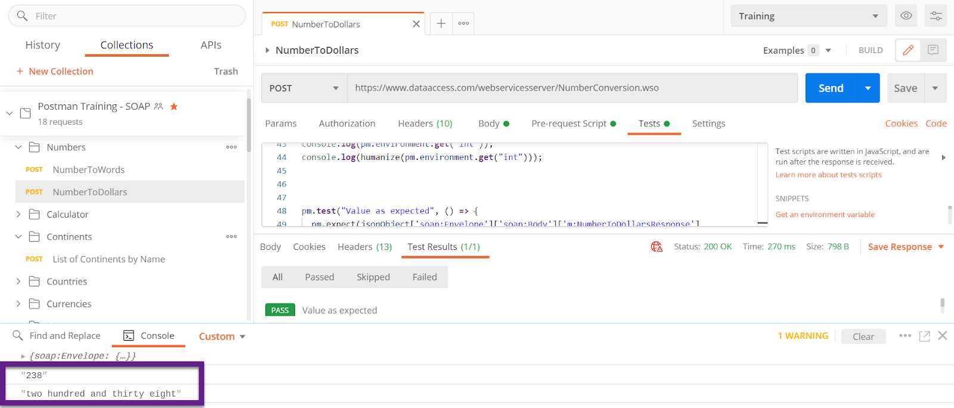This screenshot has width=954, height=408.
Task: Open the request comments icon
Action: click(933, 50)
